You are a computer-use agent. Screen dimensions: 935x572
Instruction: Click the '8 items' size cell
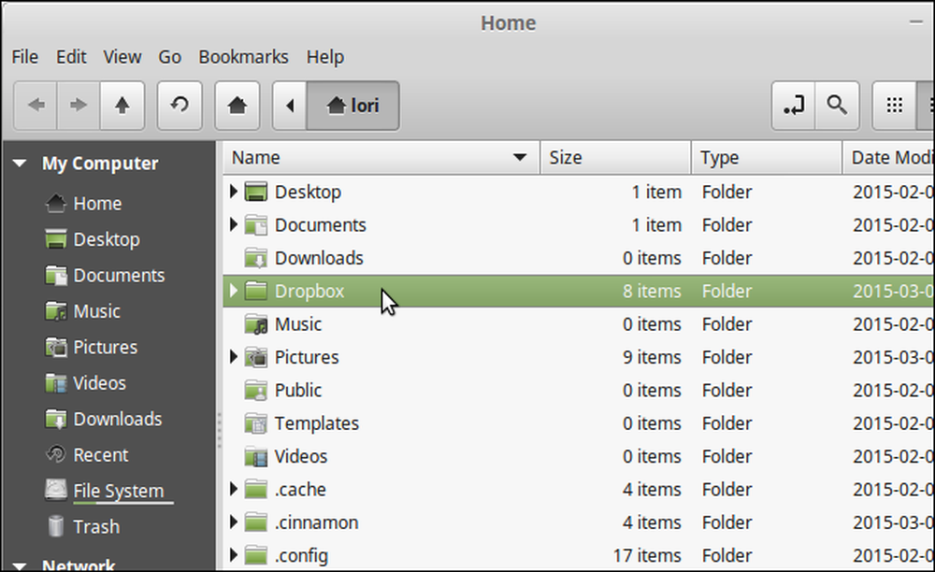(652, 291)
